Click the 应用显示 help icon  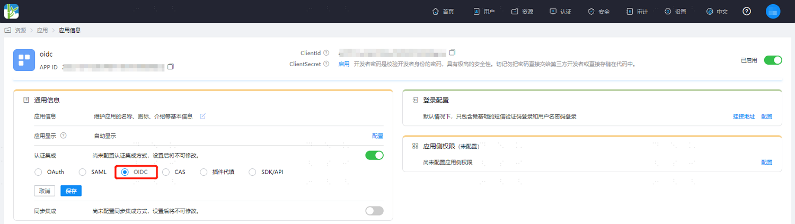[x=64, y=136]
